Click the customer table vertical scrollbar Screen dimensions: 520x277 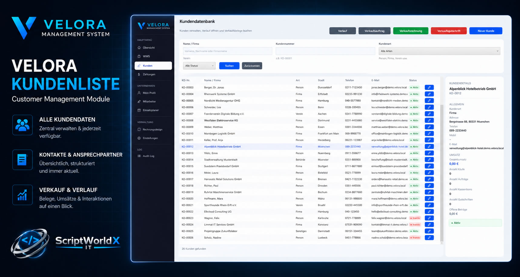tap(442, 172)
